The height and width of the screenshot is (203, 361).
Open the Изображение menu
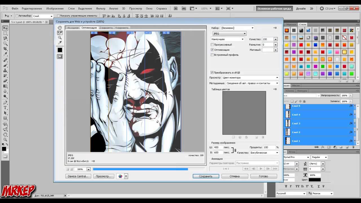click(55, 8)
